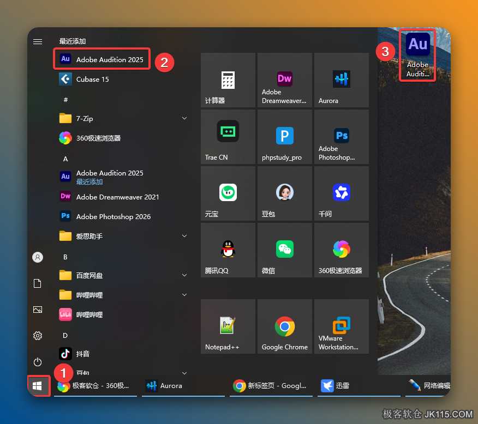Switch to Aurora taskbar window

click(183, 386)
